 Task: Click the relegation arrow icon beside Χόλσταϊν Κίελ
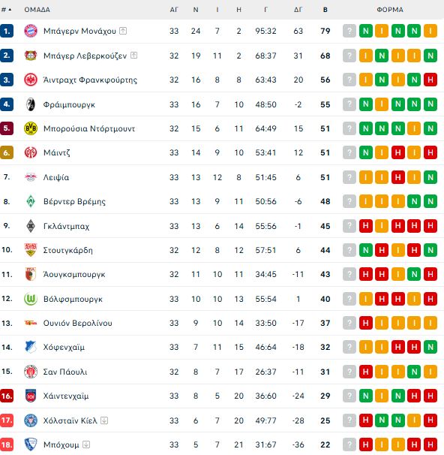(104, 420)
